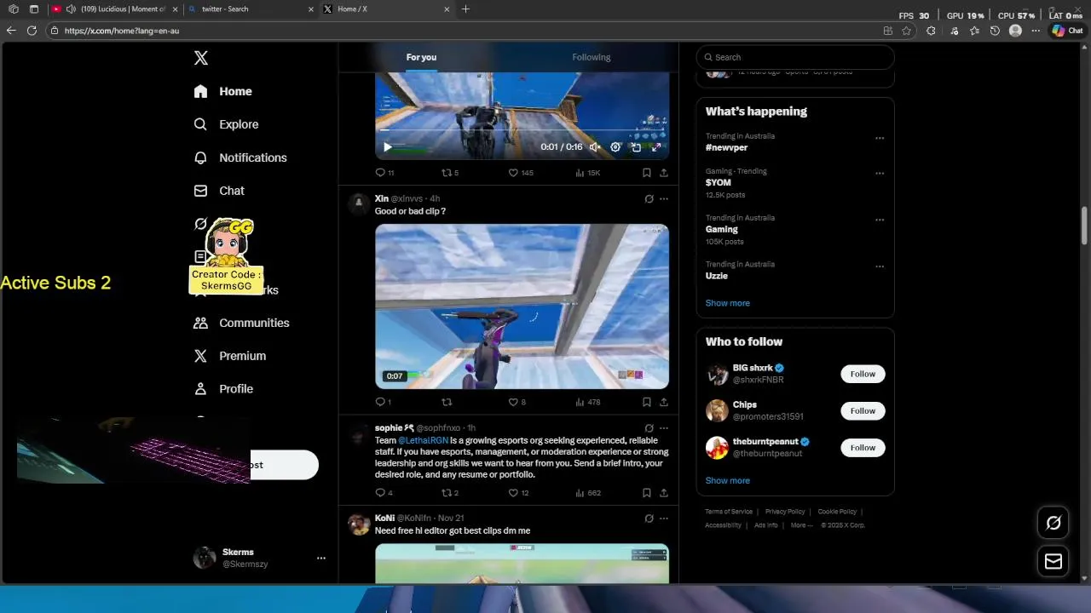Share Xin's post
This screenshot has width=1091, height=613.
pos(664,402)
